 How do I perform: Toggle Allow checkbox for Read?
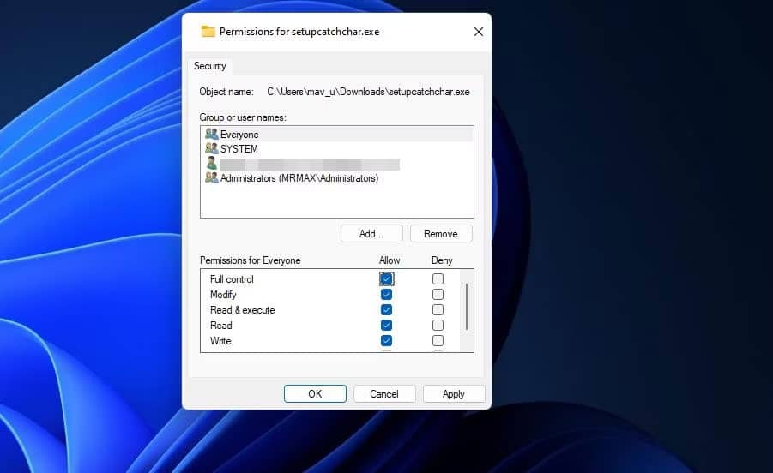click(386, 326)
